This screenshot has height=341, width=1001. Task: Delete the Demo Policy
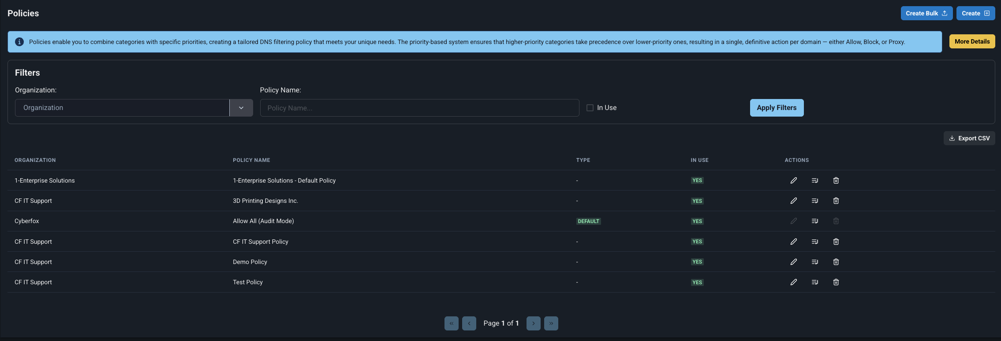click(x=836, y=262)
